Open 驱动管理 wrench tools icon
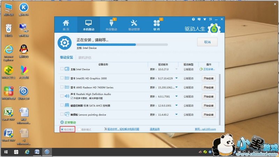279x157 pixels. point(134,25)
